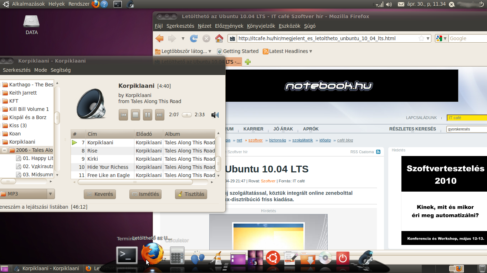
Task: Skip to next track in player
Action: 160,115
